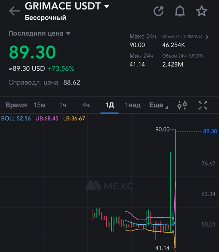
Task: Open the share/refresh arrow icon
Action: 159,11
